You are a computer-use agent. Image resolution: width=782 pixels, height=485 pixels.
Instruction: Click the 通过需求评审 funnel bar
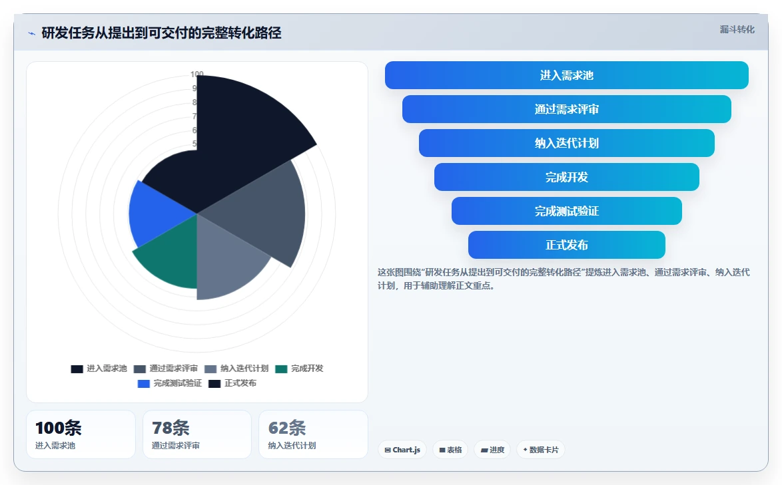[x=567, y=109]
